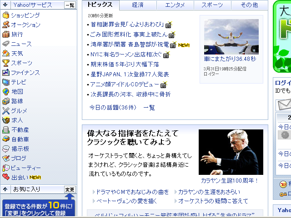Click the hearts icon for 出会い
291x218 pixels.
click(6, 177)
